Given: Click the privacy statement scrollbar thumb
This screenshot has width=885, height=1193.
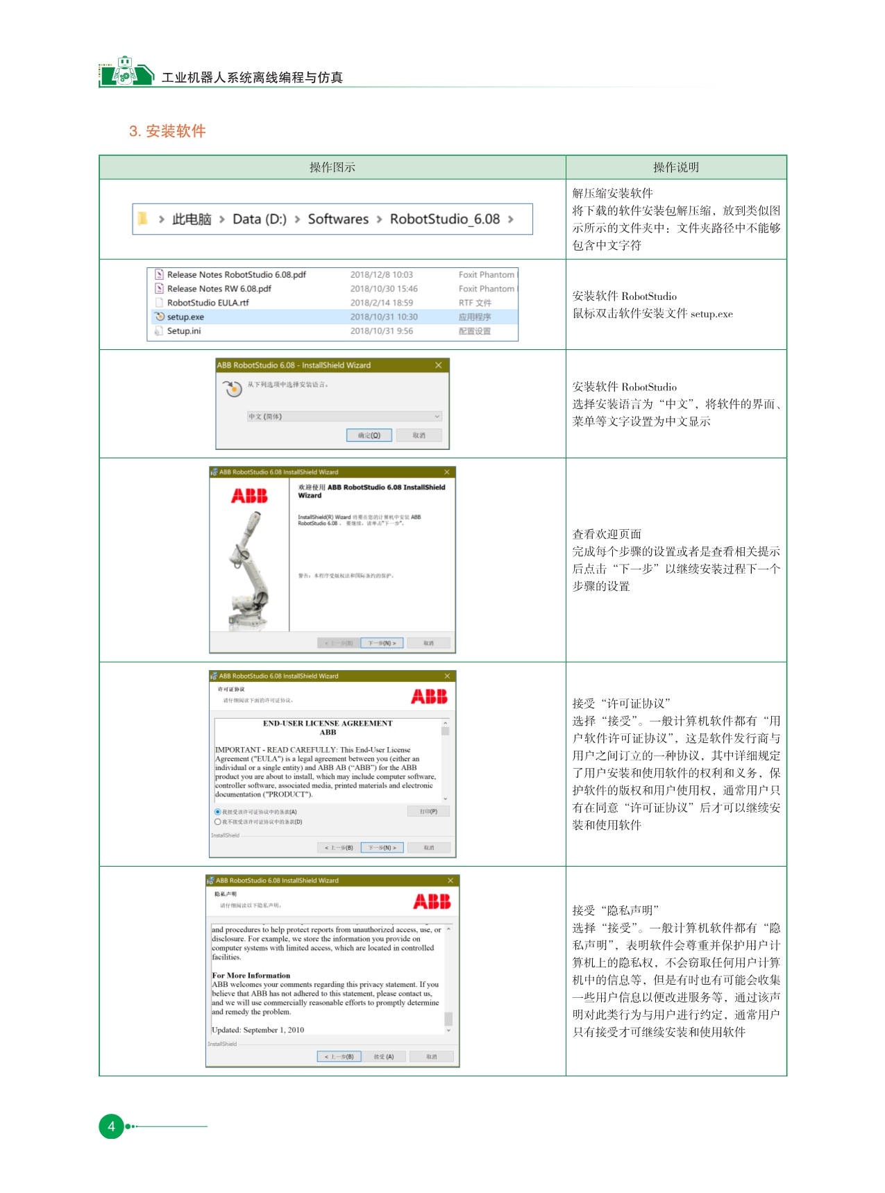Looking at the screenshot, I should 448,1019.
